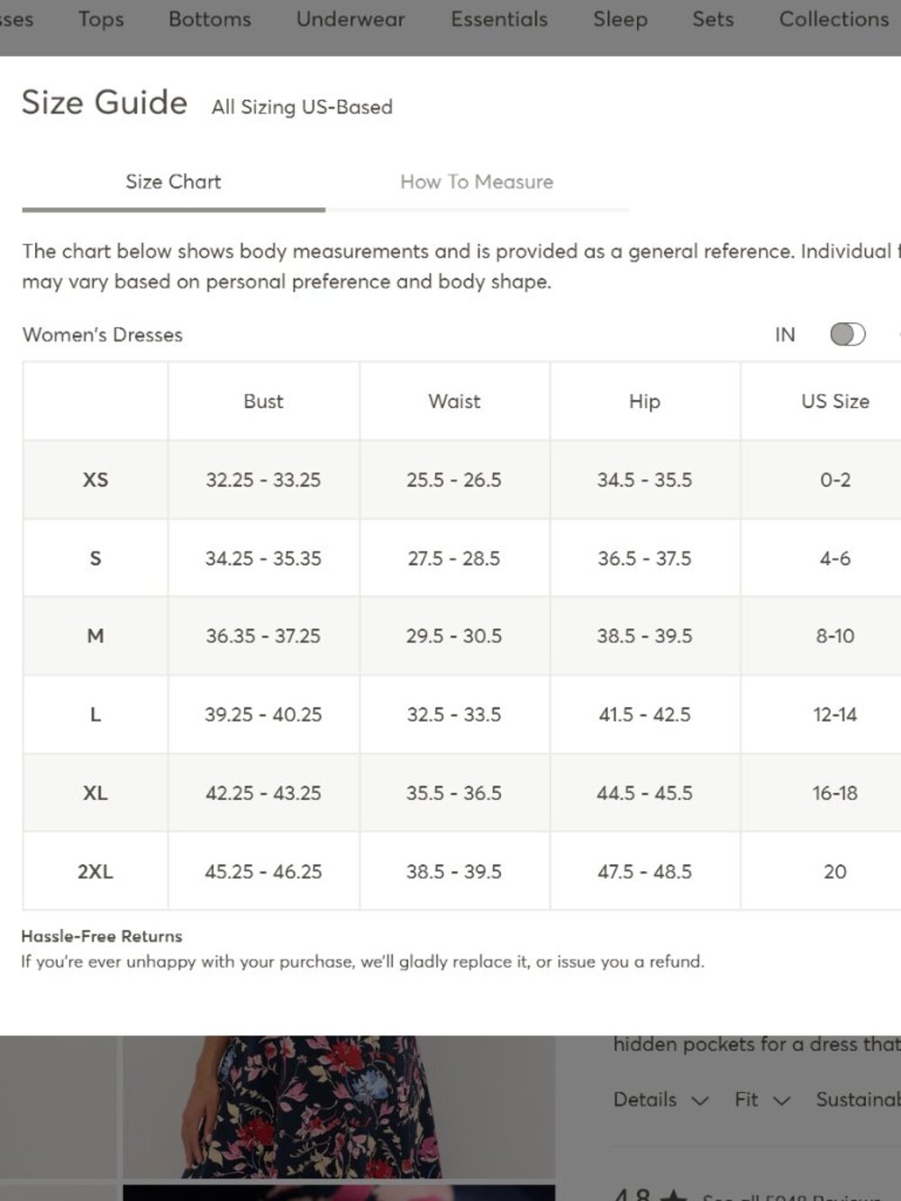Open the Collections menu
This screenshot has height=1201, width=901.
(833, 19)
